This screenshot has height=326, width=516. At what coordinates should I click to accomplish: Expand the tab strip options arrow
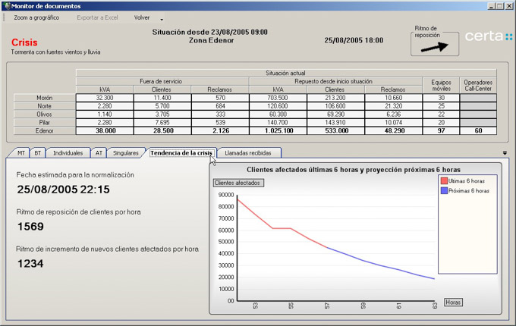505,153
